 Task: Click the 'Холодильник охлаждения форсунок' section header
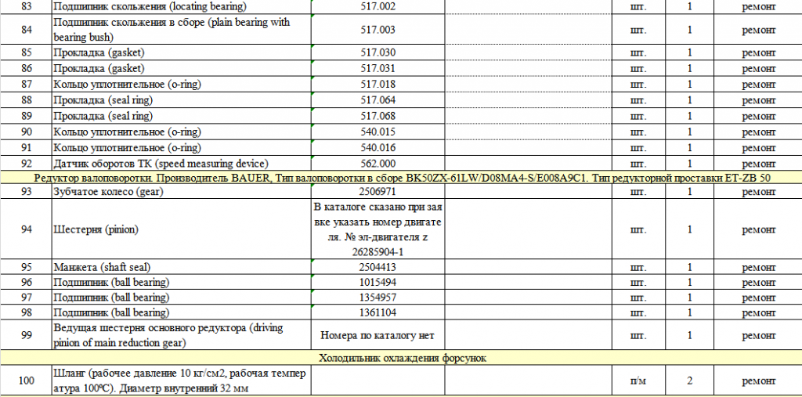click(400, 358)
